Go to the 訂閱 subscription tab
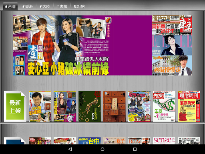 79,6
